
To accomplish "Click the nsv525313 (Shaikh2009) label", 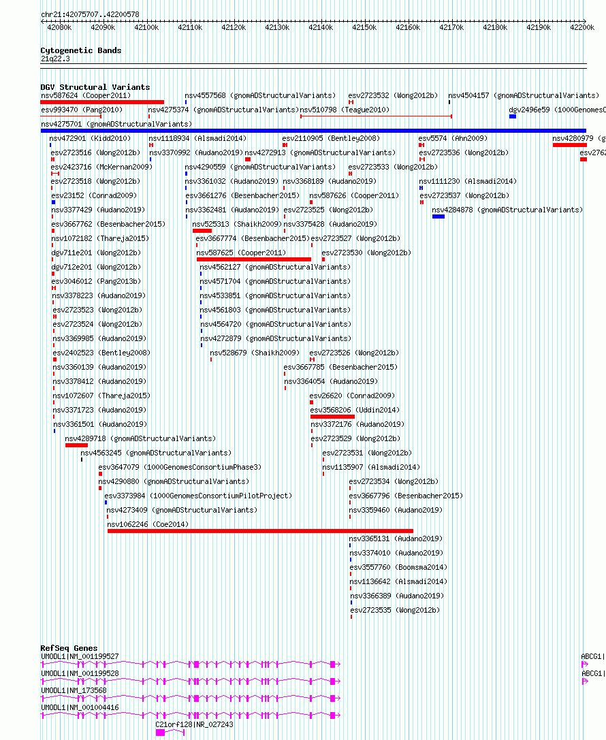I will (x=237, y=224).
